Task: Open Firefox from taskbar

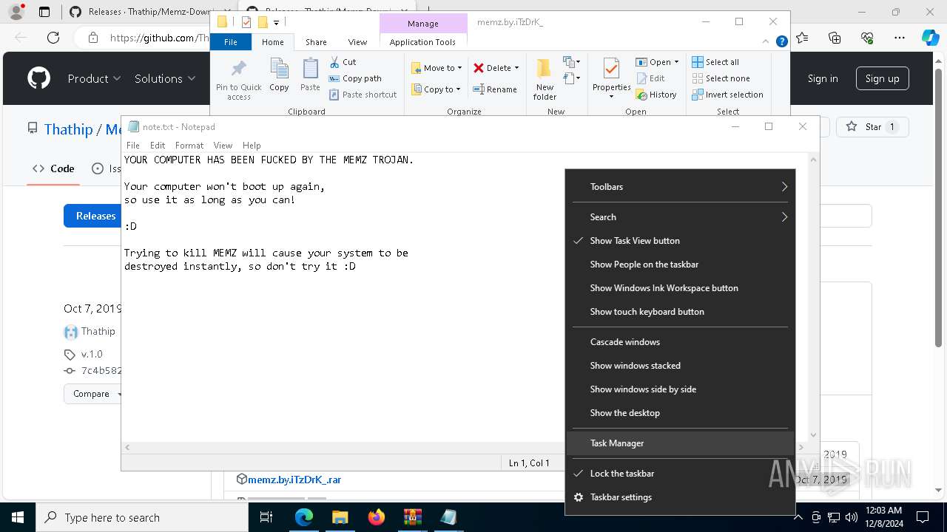Action: [x=376, y=517]
